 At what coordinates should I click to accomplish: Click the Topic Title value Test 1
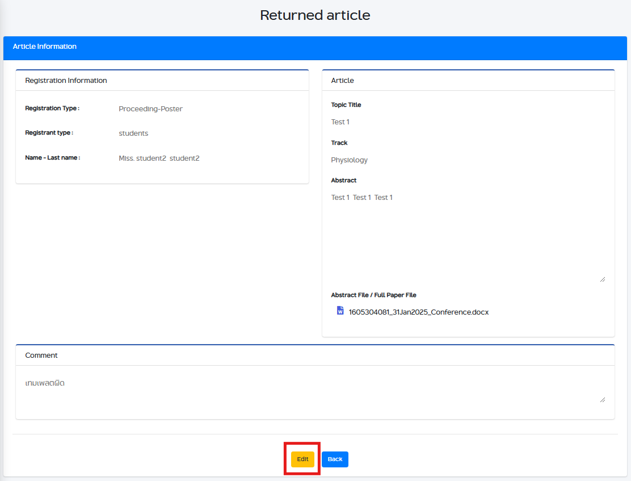coord(340,122)
